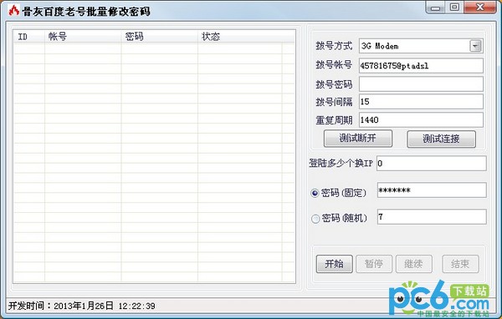This screenshot has width=502, height=319.
Task: Open the 拨号方式 dropdown arrow
Action: point(475,46)
